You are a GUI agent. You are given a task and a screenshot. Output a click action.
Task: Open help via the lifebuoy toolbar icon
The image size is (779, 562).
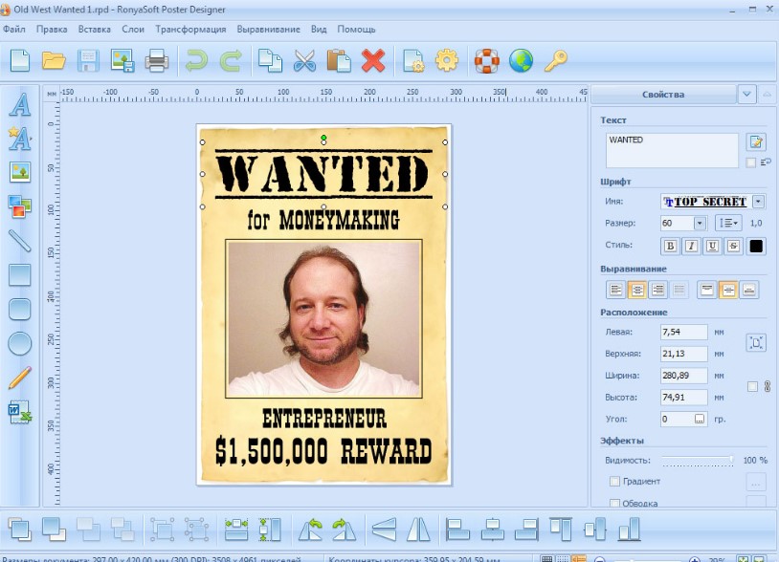487,60
